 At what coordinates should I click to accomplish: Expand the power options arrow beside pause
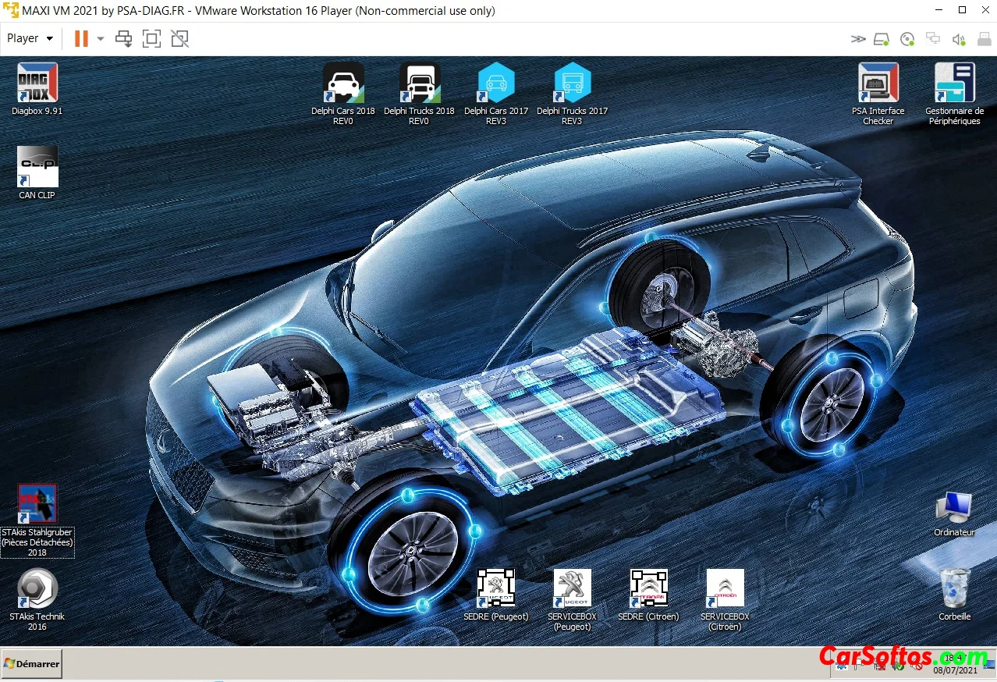pyautogui.click(x=101, y=38)
